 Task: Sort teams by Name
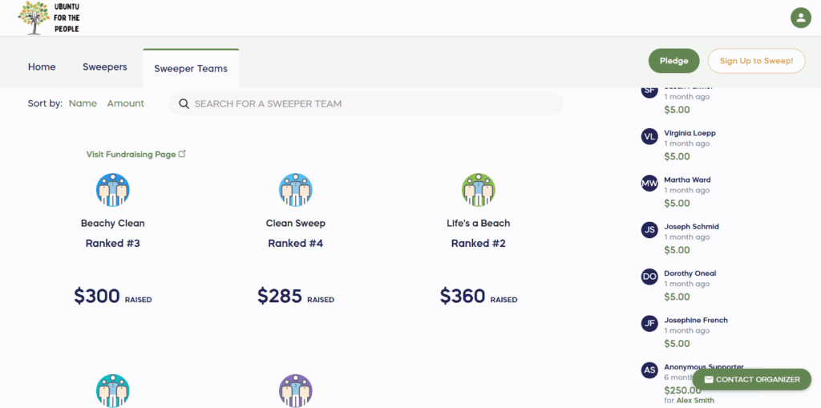point(83,103)
